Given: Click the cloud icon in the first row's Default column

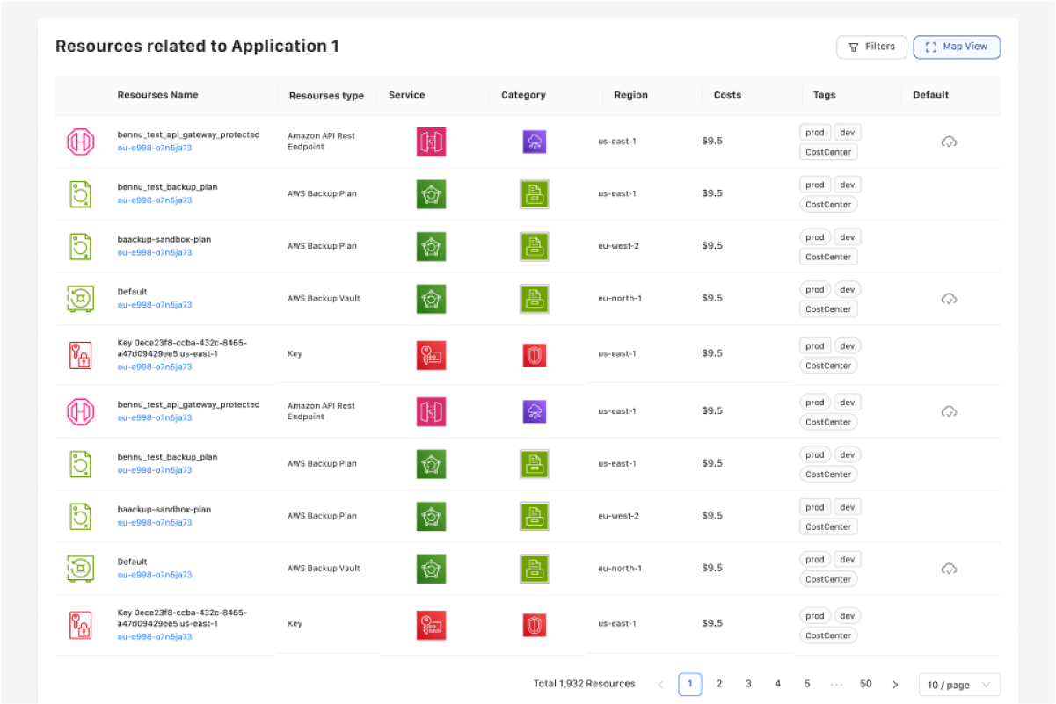Looking at the screenshot, I should pos(949,142).
